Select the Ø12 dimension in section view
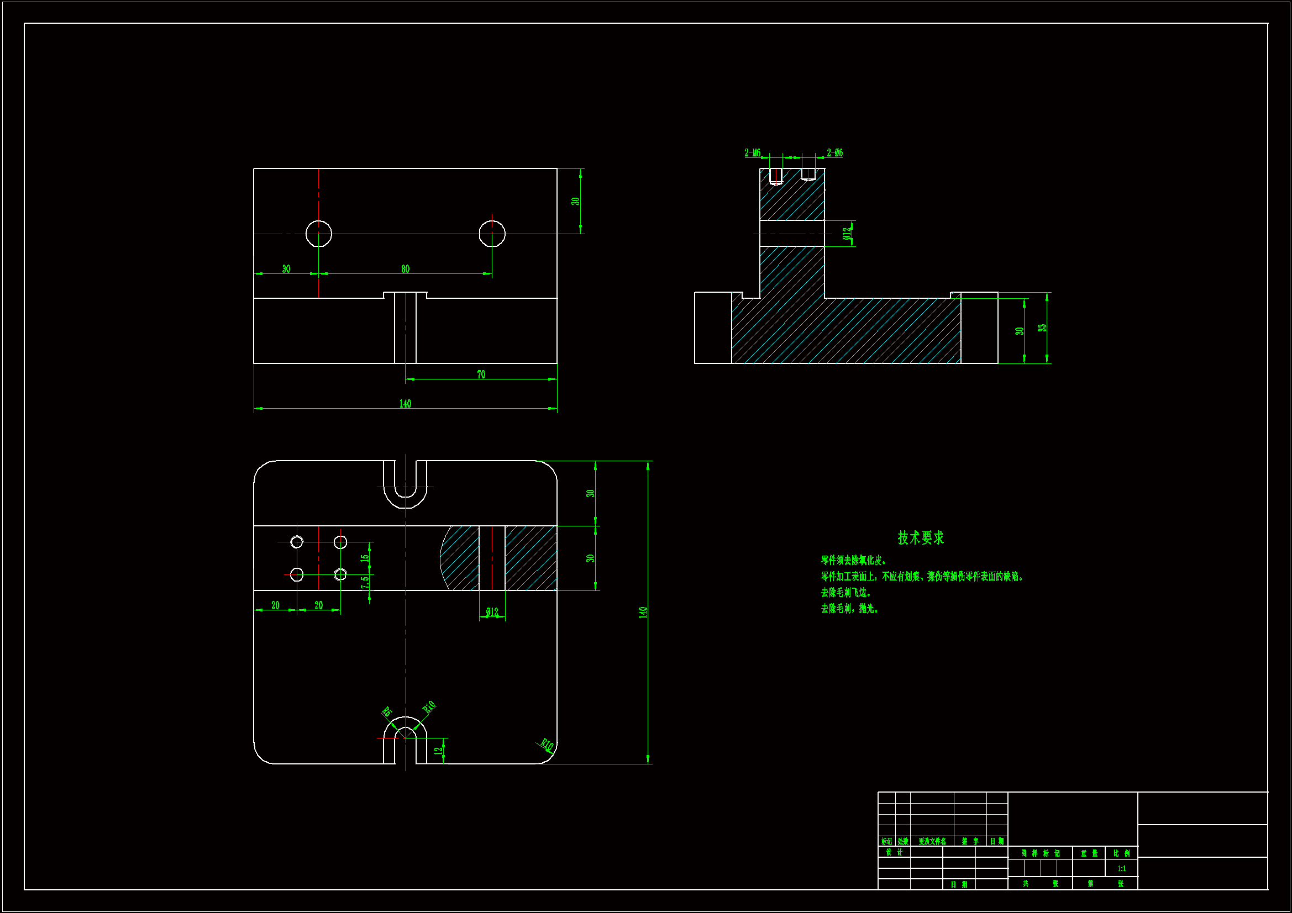This screenshot has height=913, width=1292. pyautogui.click(x=847, y=234)
